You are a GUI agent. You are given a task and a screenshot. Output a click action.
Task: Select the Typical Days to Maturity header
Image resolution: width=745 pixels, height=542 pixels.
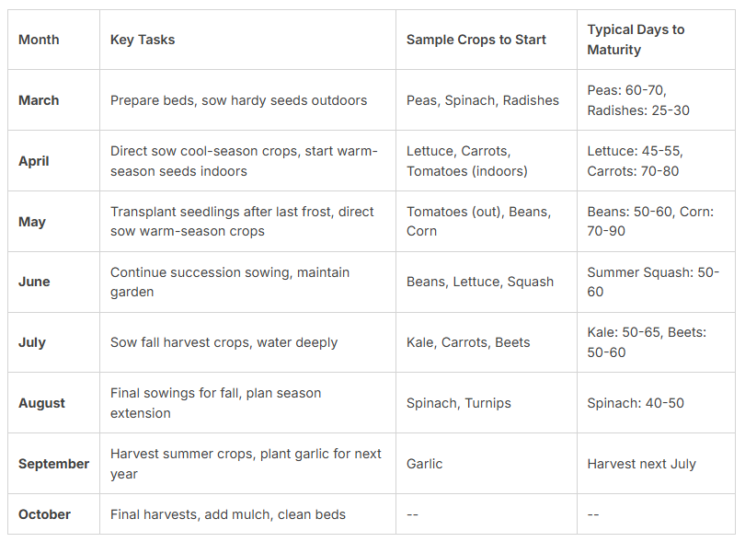coord(636,40)
